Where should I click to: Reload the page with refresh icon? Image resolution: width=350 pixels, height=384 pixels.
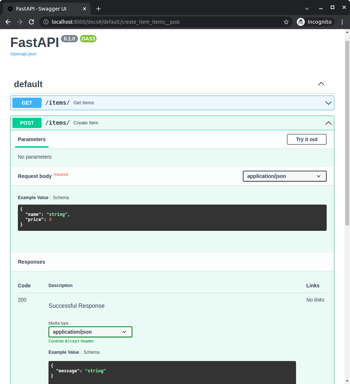point(31,22)
